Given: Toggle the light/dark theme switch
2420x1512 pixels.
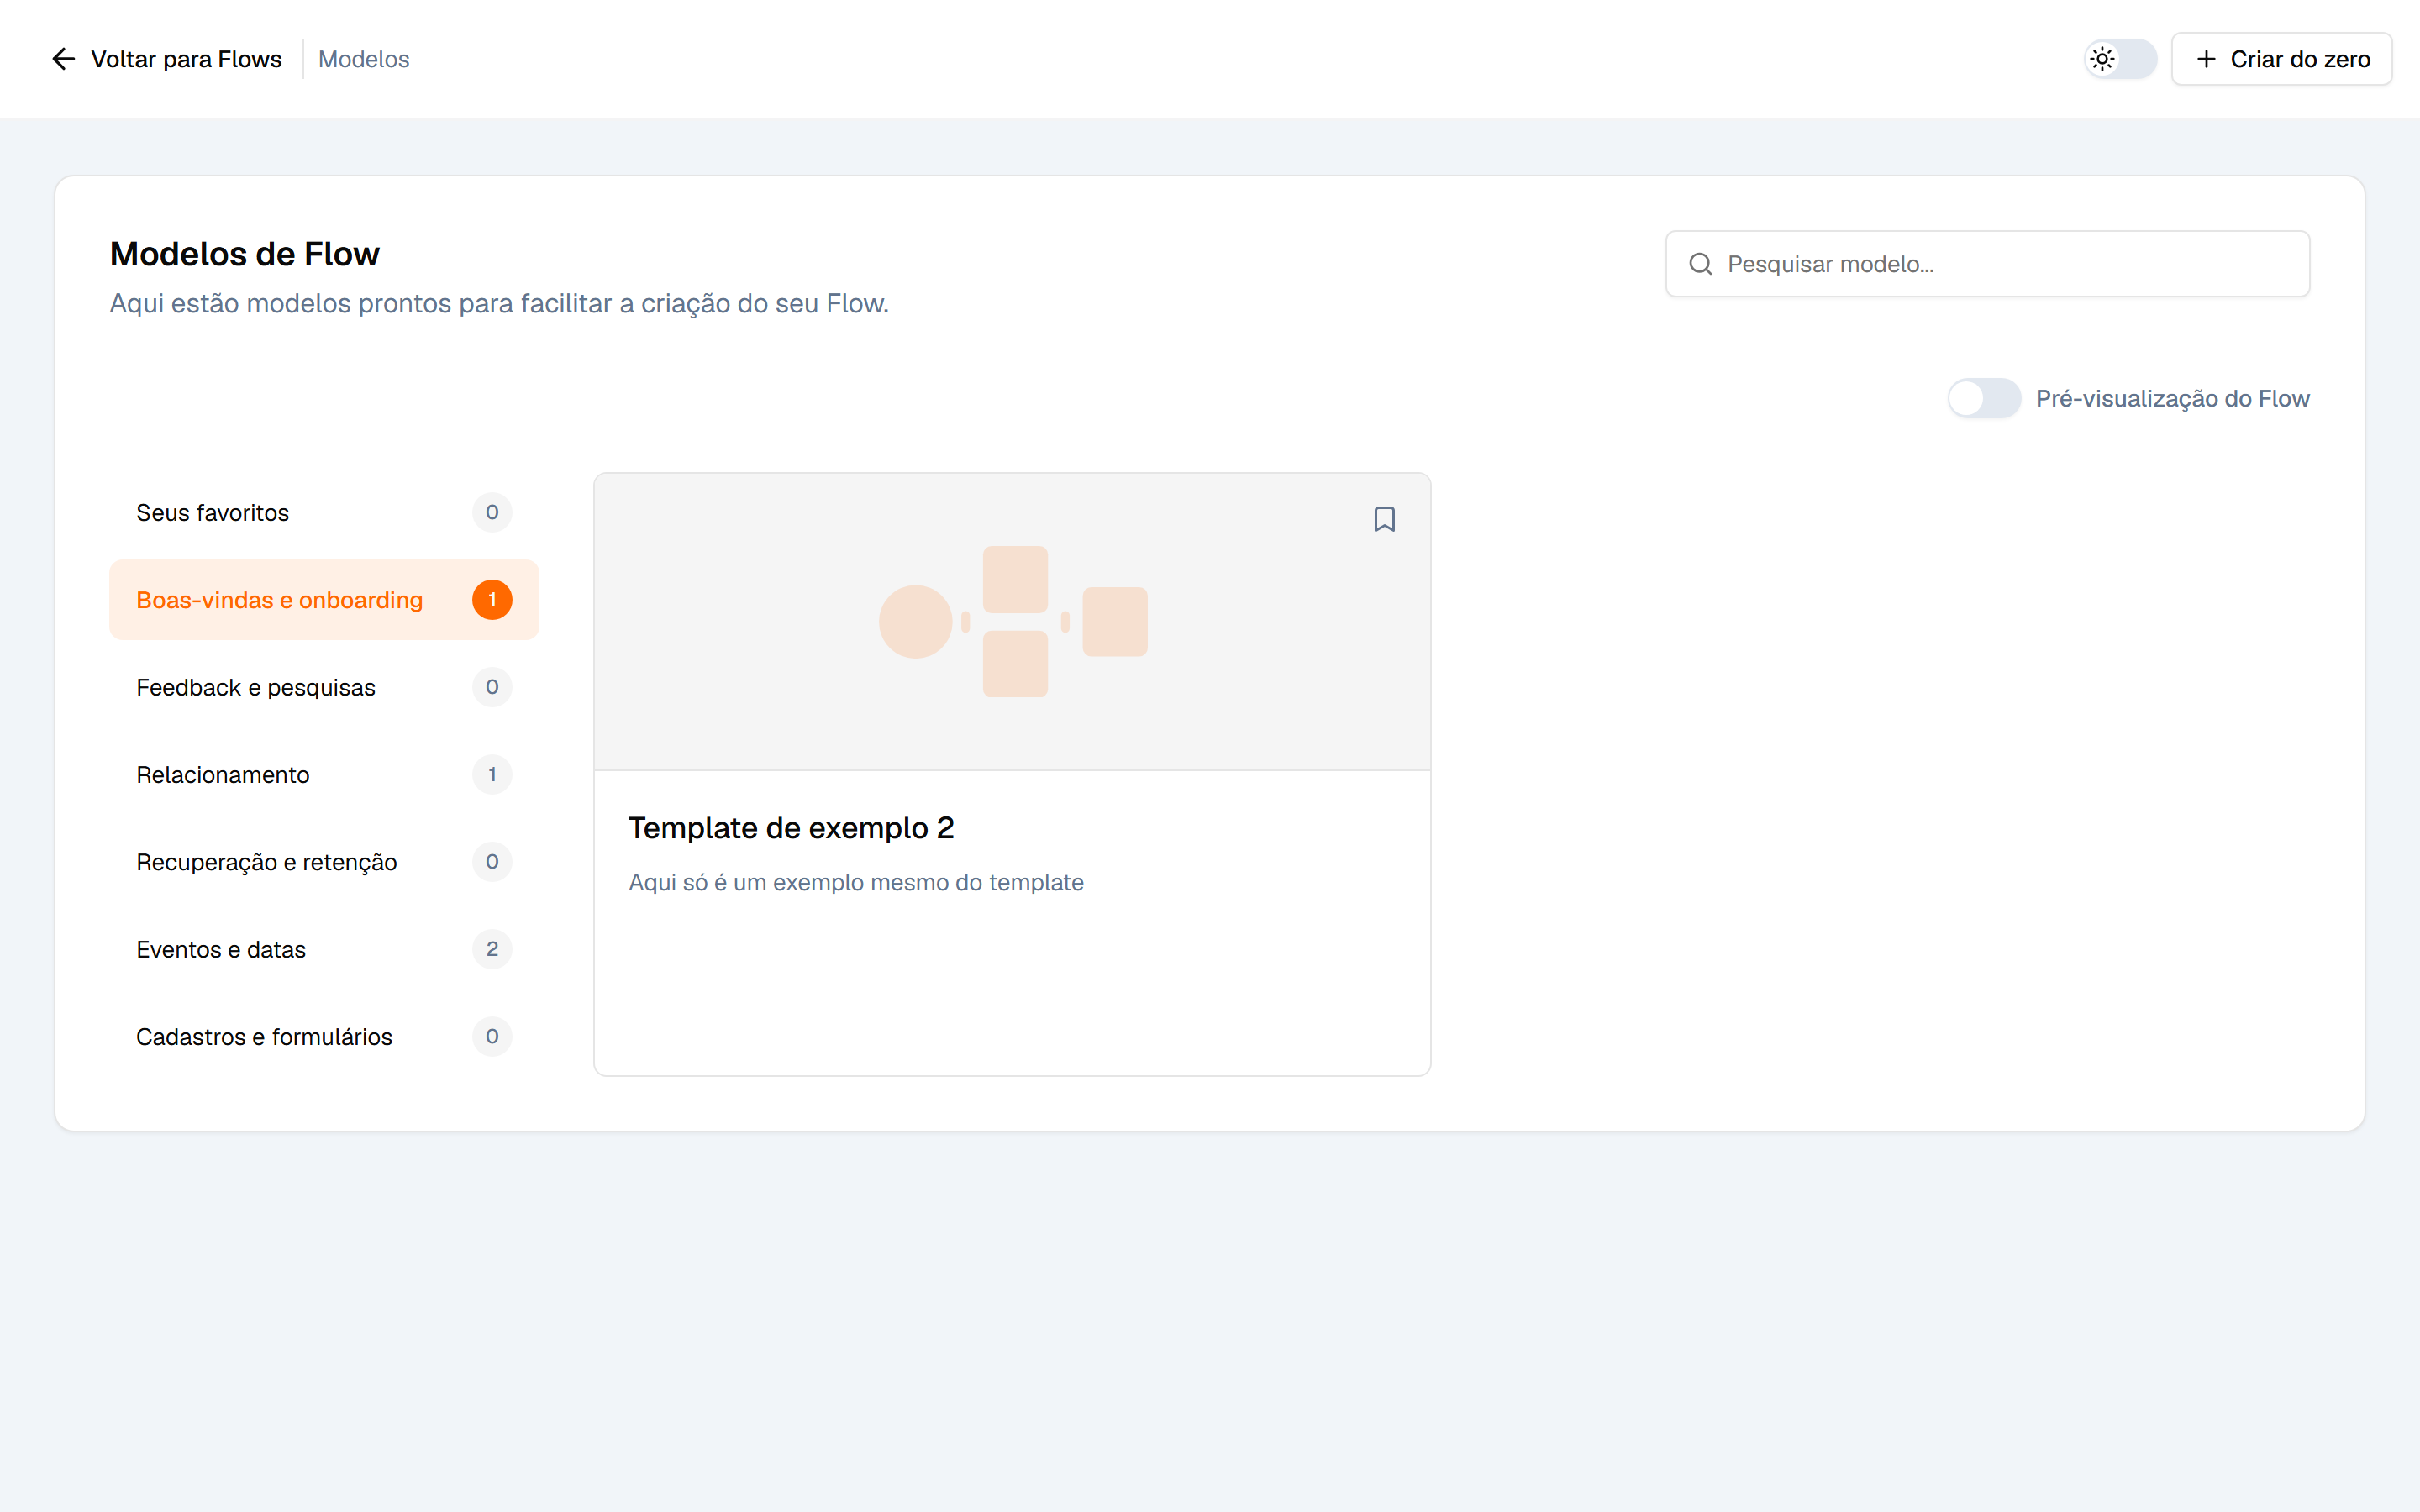Looking at the screenshot, I should [x=2120, y=59].
